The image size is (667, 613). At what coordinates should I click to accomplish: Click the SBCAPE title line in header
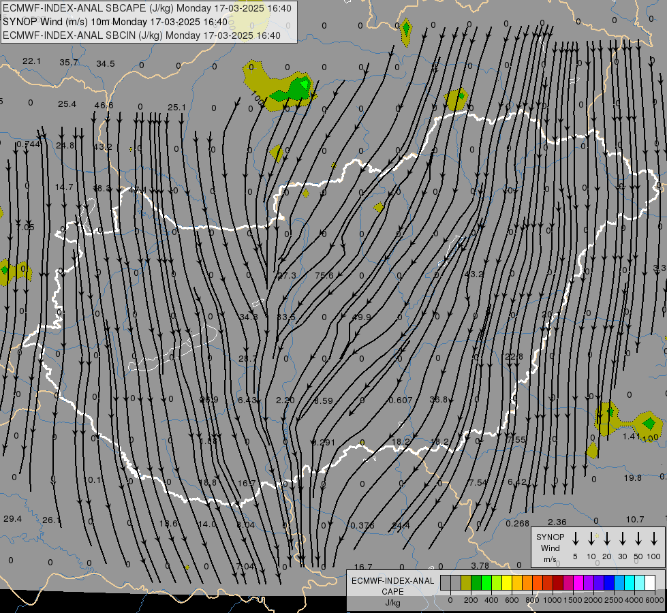[x=147, y=8]
